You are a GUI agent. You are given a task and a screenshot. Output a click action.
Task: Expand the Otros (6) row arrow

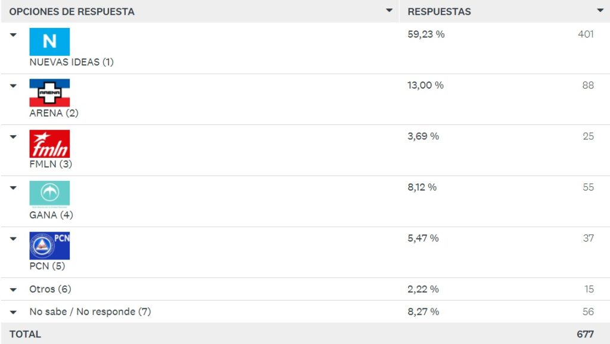tap(13, 290)
